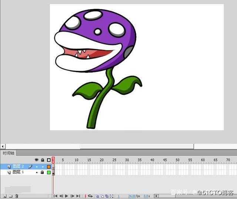Screen dimensions: 237x199
Task: Play the timeline animation
Action: (x=67, y=196)
